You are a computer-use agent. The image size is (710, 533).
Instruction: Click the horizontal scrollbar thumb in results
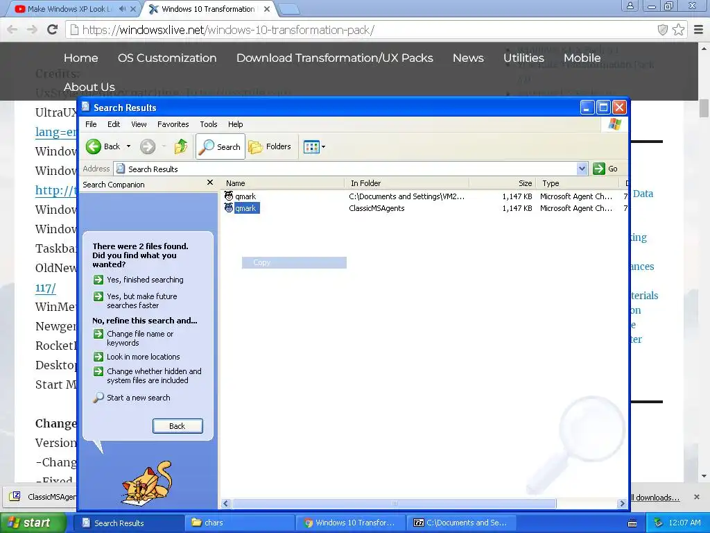point(394,504)
